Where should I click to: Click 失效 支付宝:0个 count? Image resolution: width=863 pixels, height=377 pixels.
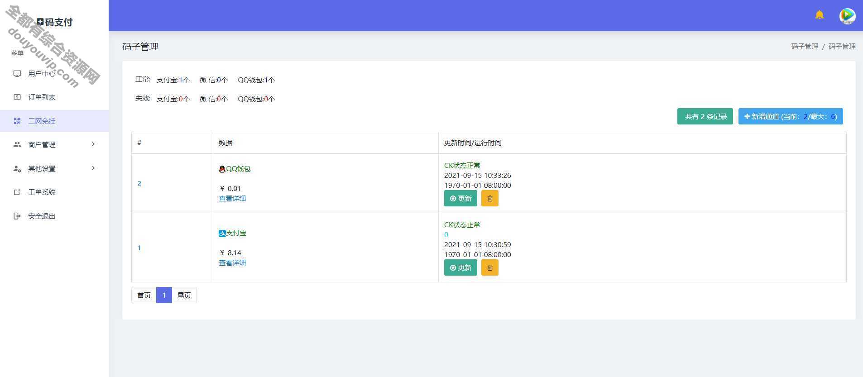click(x=173, y=99)
